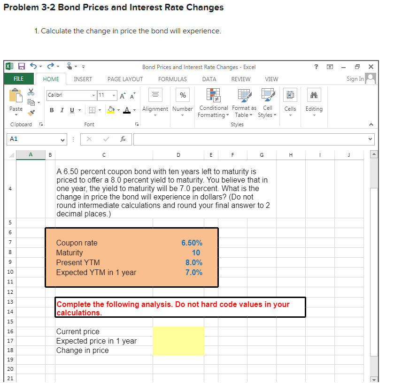Collapse the ribbon with the caret
Viewport: 394px width, 383px height.
pos(371,124)
